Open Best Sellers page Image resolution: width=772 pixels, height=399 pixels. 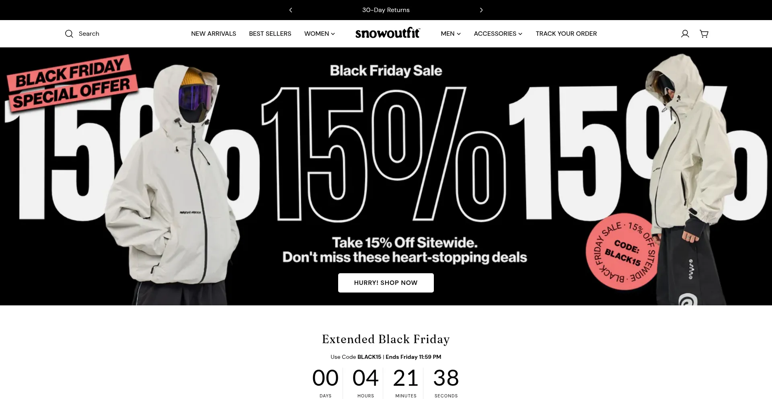pos(270,34)
